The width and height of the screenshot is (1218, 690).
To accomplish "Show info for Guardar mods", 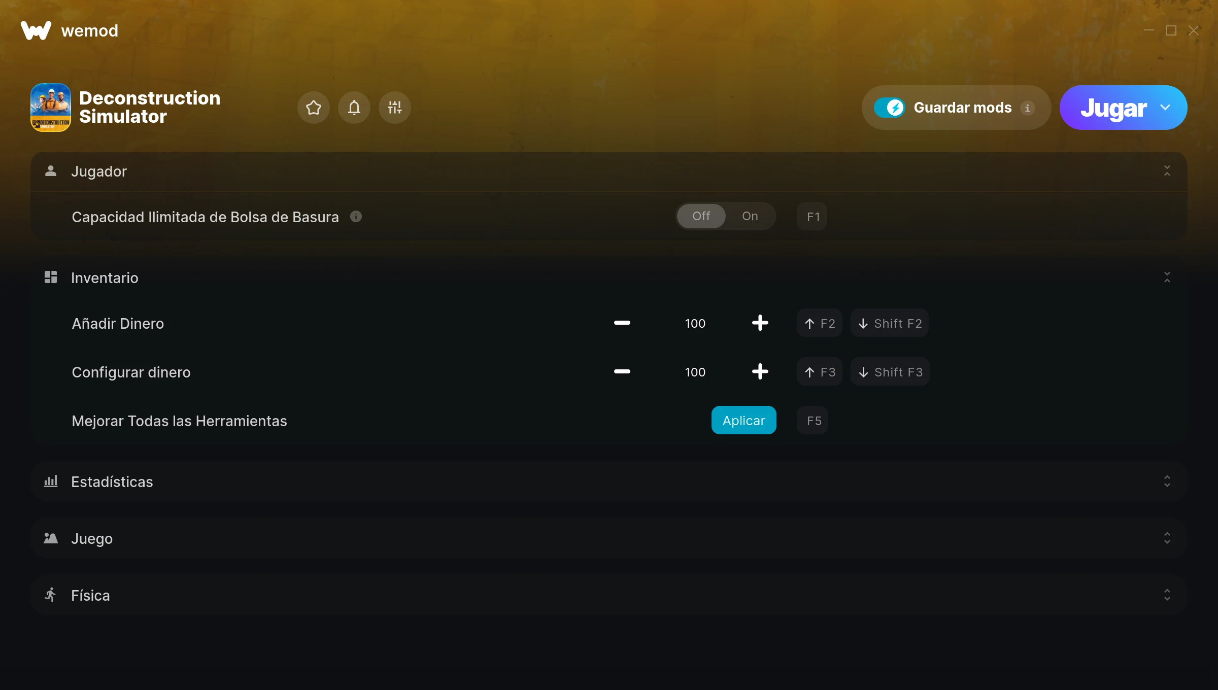I will pyautogui.click(x=1028, y=108).
